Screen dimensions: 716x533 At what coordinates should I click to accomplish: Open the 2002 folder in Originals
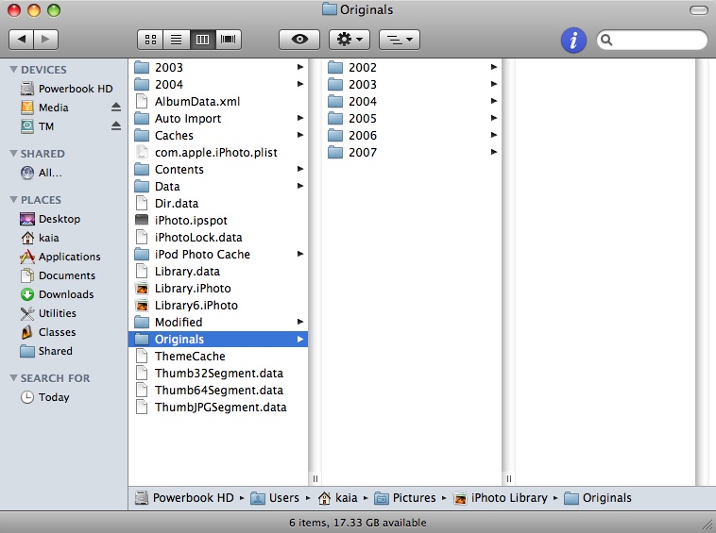pyautogui.click(x=412, y=67)
